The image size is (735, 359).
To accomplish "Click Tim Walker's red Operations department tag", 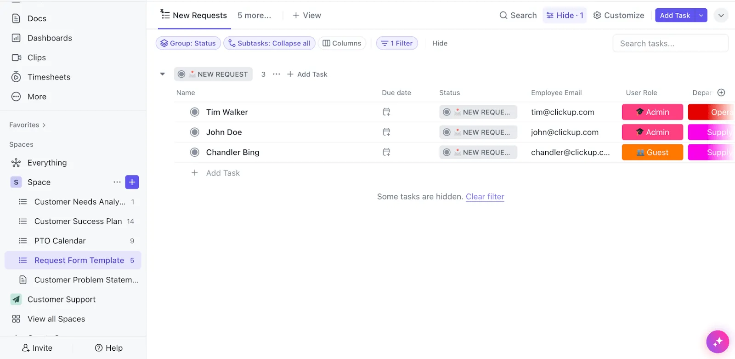I will click(711, 112).
